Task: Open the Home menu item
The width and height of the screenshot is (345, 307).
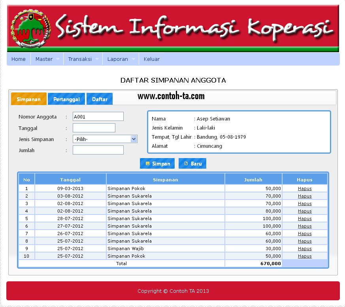Action: (x=18, y=59)
